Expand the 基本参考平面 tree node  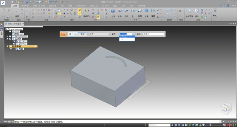pyautogui.click(x=7, y=36)
